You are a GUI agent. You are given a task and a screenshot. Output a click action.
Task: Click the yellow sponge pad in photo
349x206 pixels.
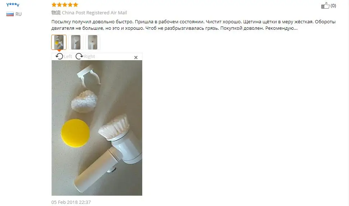[75, 133]
